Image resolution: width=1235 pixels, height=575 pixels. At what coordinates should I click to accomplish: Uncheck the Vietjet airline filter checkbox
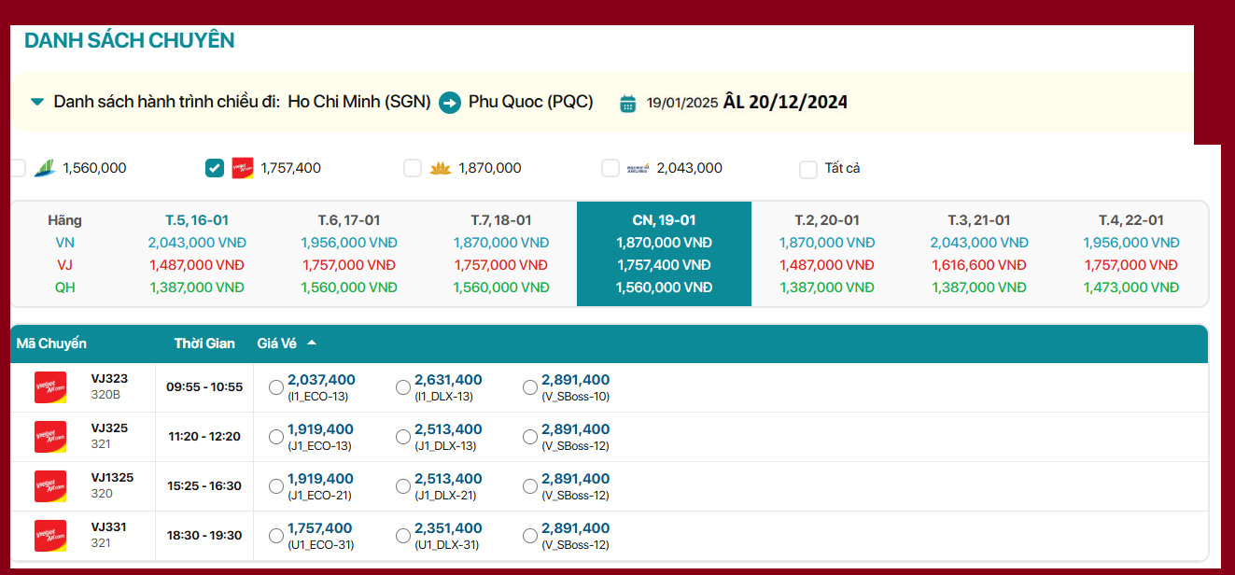coord(214,168)
